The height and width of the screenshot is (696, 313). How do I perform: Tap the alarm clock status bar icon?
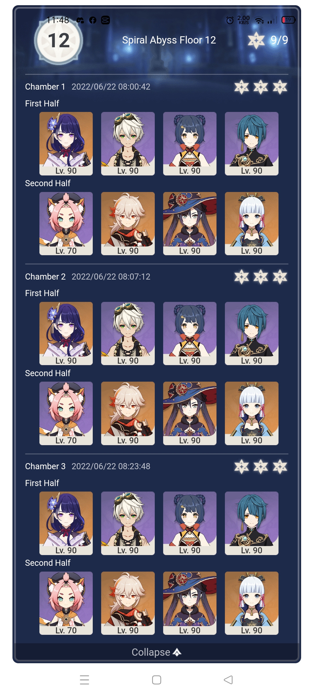[x=230, y=20]
